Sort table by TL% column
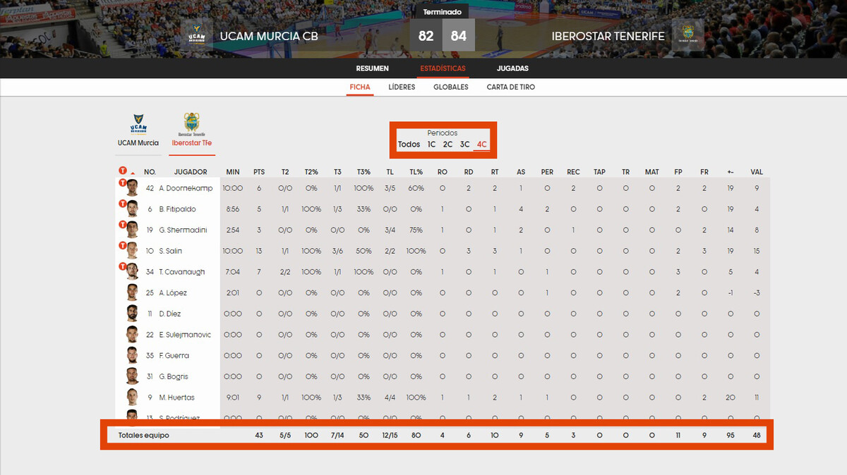 point(416,172)
